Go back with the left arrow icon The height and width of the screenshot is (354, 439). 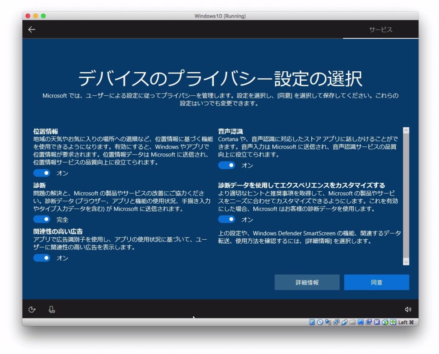coord(32,30)
